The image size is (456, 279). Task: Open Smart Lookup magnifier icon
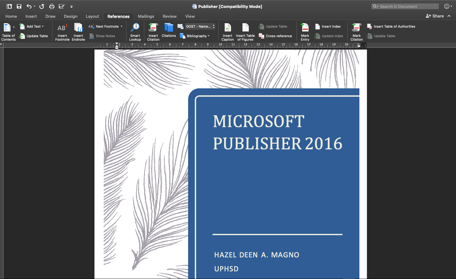pyautogui.click(x=135, y=28)
